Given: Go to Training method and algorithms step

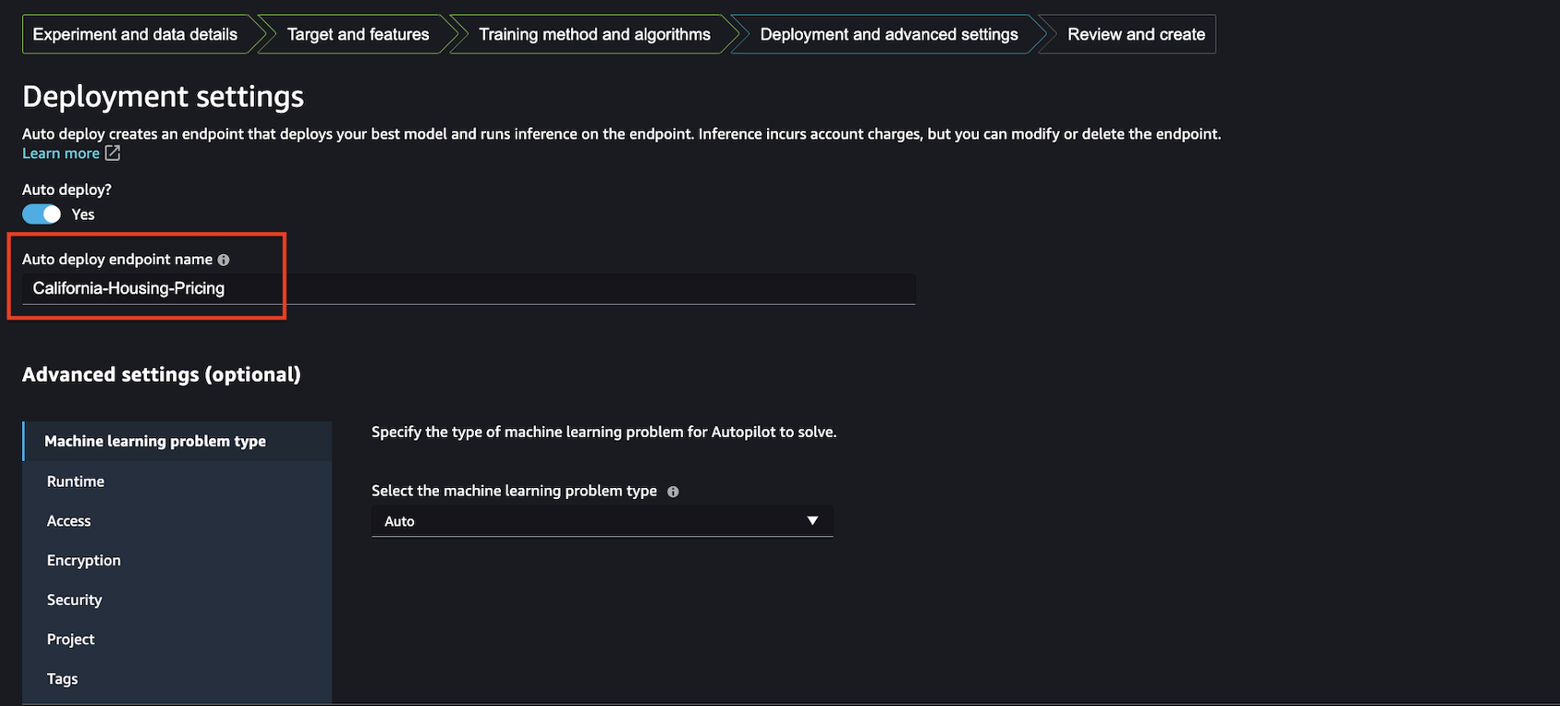Looking at the screenshot, I should [x=594, y=34].
